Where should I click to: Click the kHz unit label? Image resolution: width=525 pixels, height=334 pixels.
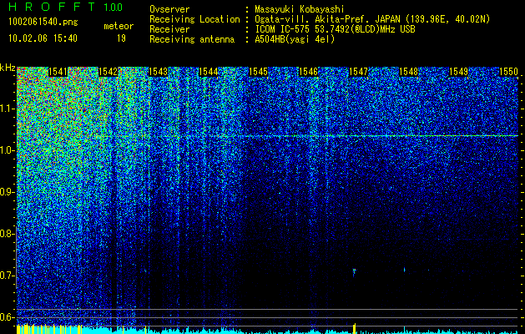pos(8,68)
